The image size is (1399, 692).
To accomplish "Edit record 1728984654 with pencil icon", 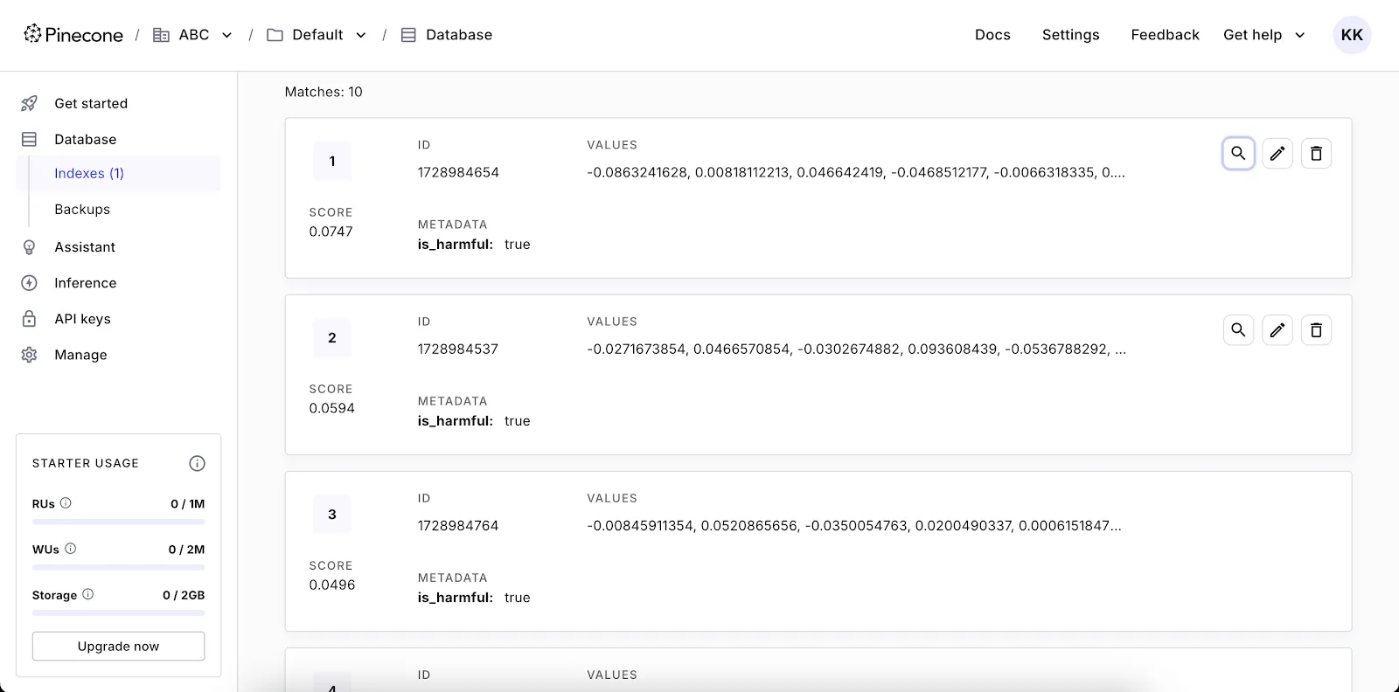I will 1277,154.
